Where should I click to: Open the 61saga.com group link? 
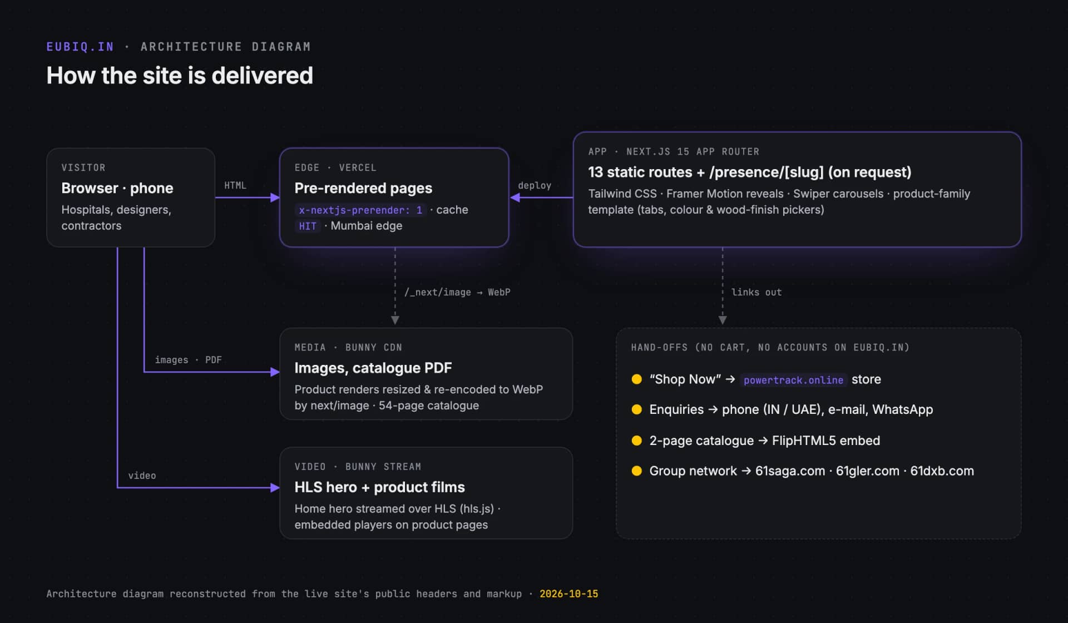tap(790, 471)
